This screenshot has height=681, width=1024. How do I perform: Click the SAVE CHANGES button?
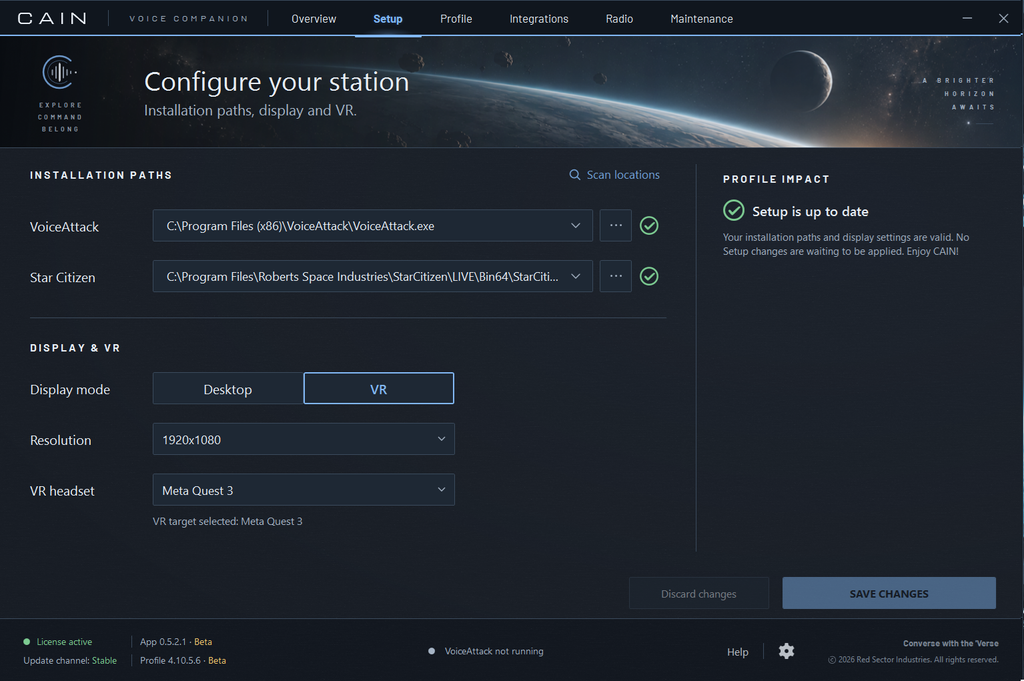889,593
